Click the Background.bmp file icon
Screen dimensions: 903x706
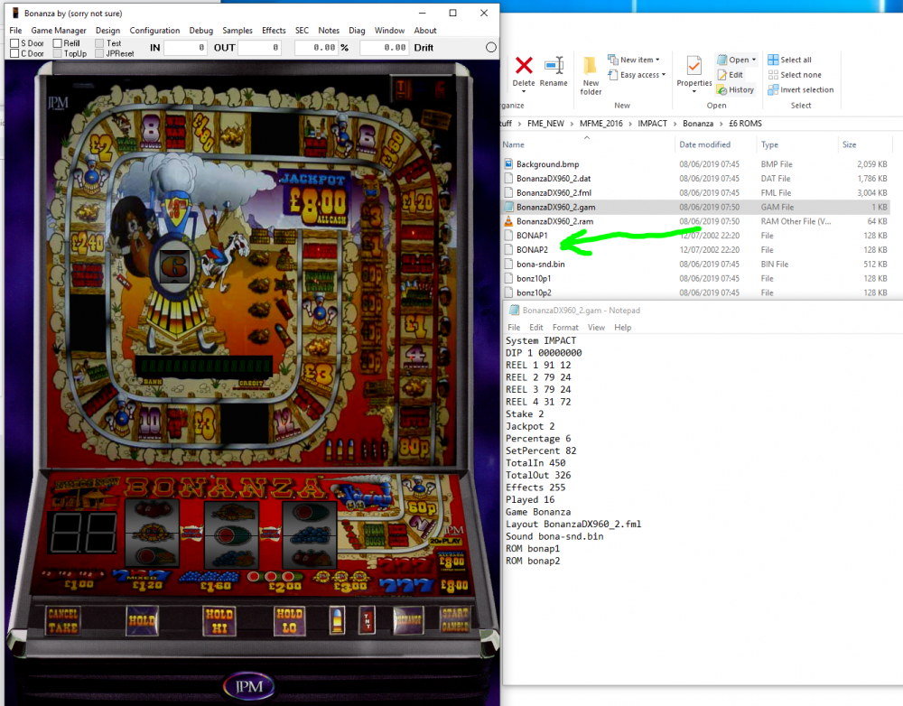[507, 163]
